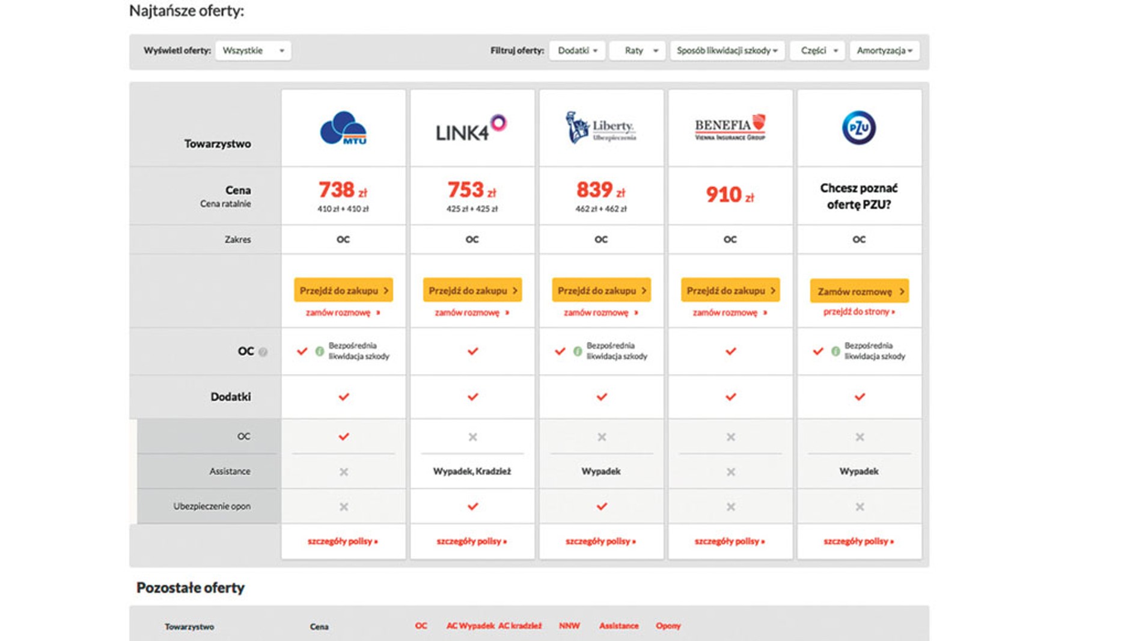Click the PZU round logo
Viewport: 1130px width, 641px height.
[x=858, y=127]
